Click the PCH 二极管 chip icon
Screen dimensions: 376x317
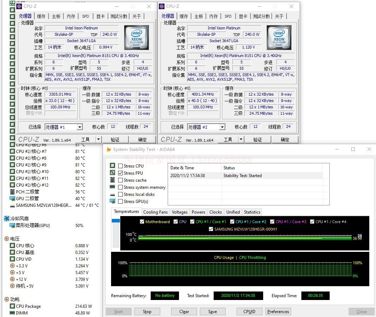(x=12, y=192)
